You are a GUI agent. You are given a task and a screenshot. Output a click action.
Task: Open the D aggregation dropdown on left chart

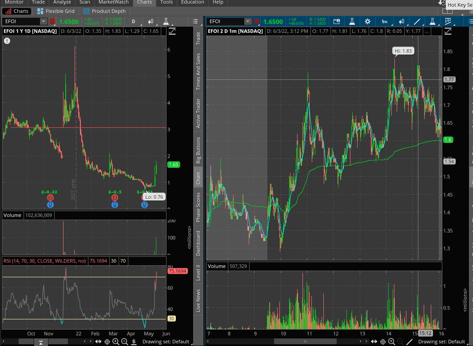[x=133, y=21]
